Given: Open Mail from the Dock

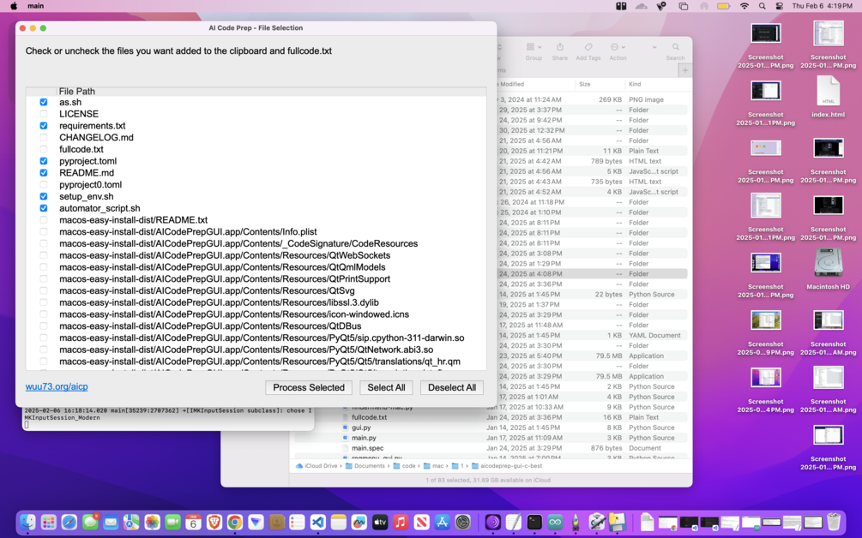Looking at the screenshot, I should pyautogui.click(x=111, y=522).
